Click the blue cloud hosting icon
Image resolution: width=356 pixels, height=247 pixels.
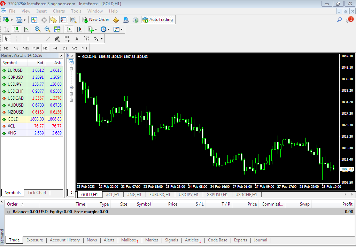tap(125, 20)
